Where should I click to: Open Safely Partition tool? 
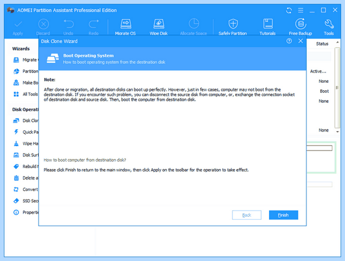coord(233,28)
